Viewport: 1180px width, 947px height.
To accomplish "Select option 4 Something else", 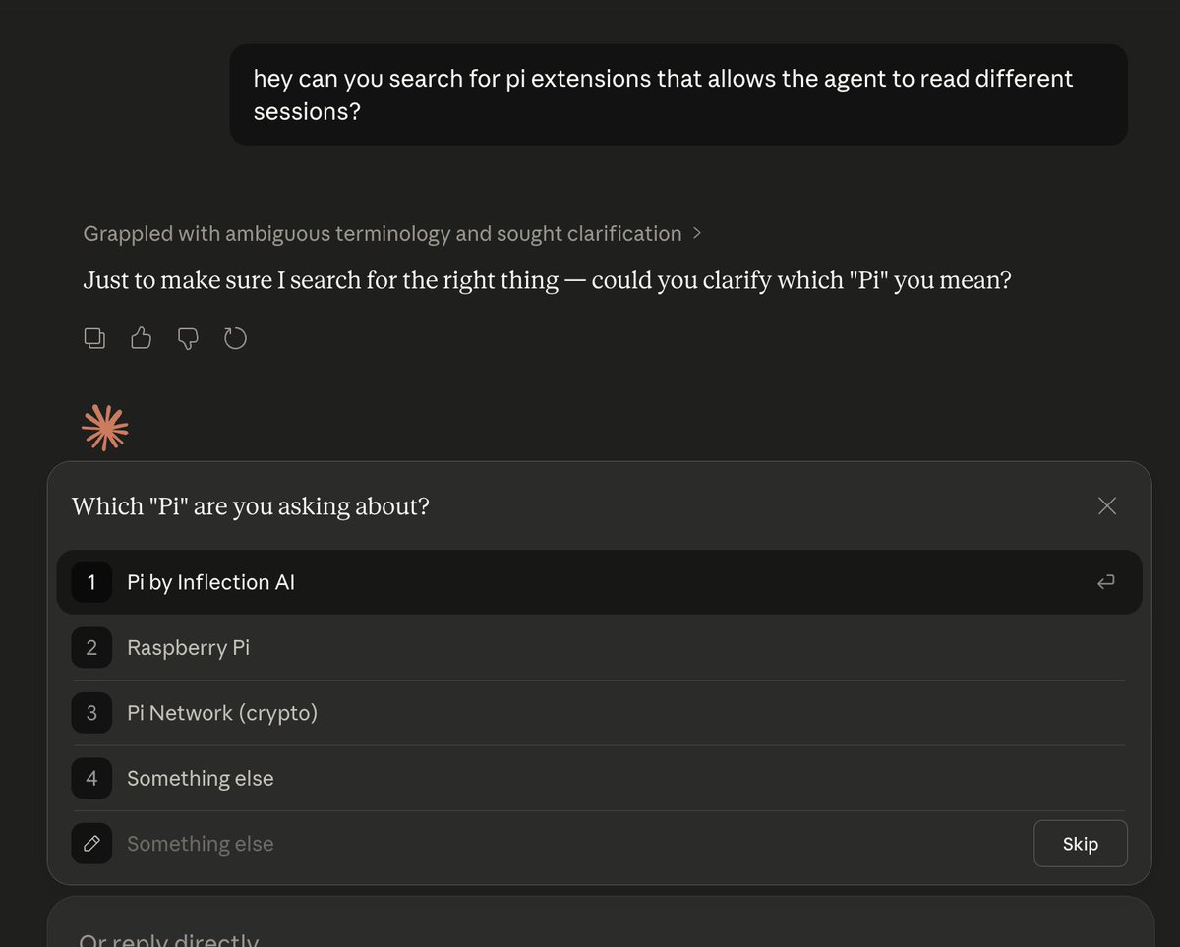I will click(599, 778).
